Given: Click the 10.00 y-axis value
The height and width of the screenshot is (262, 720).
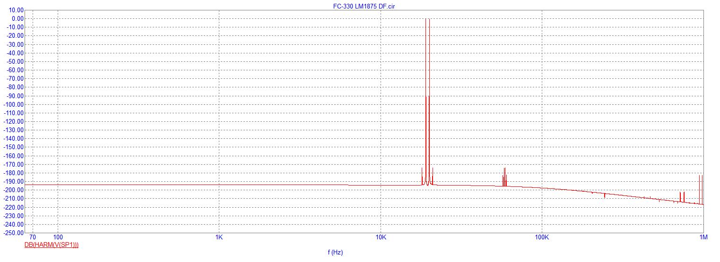Looking at the screenshot, I should point(17,10).
